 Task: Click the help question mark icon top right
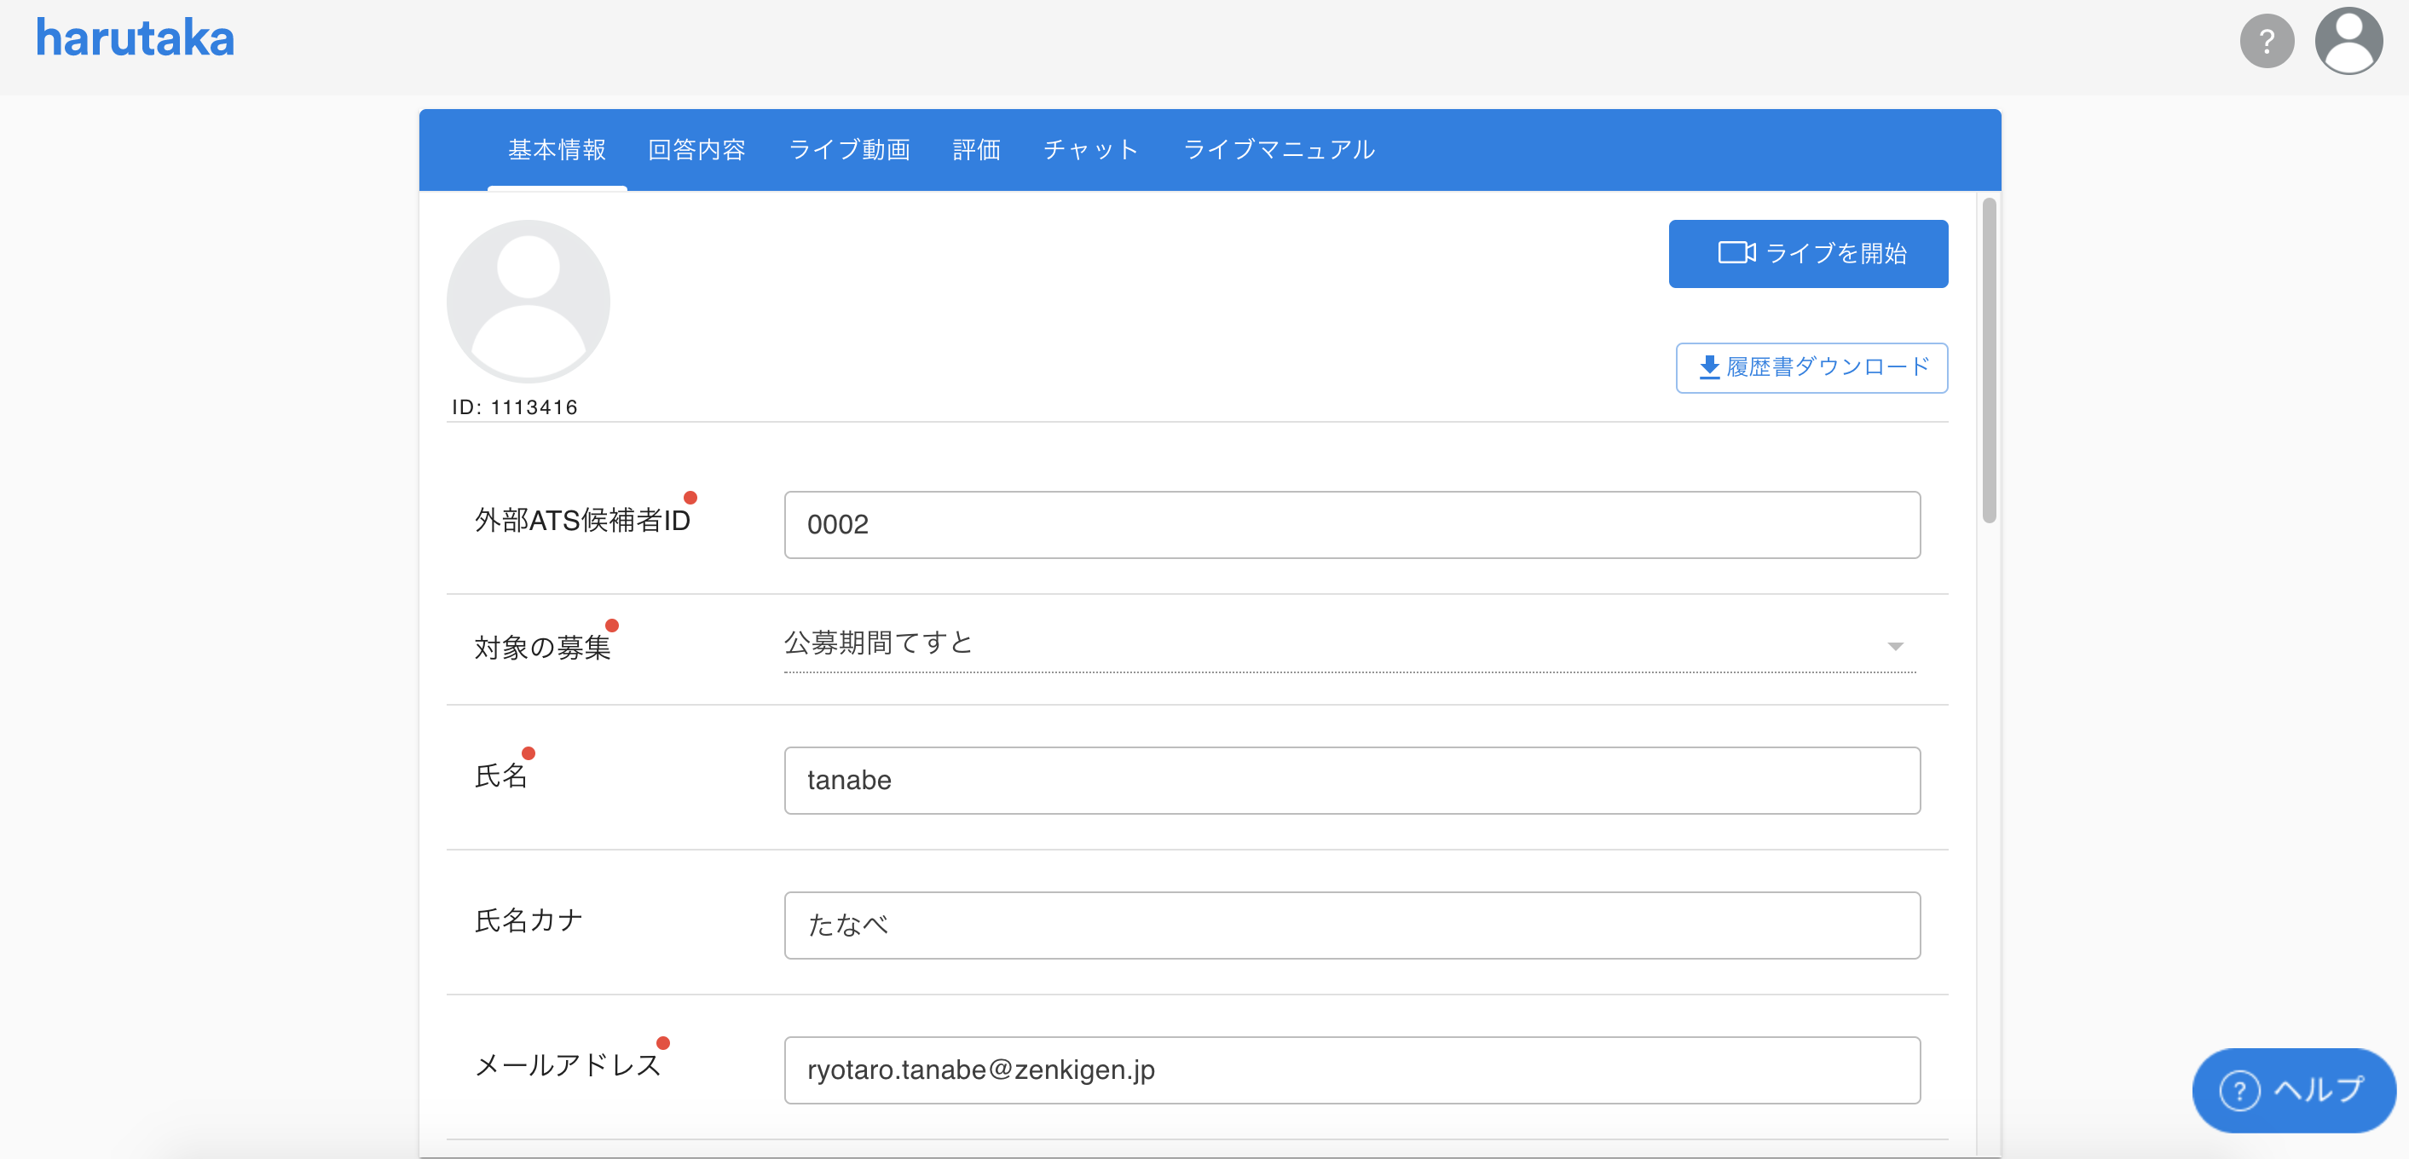(2269, 40)
